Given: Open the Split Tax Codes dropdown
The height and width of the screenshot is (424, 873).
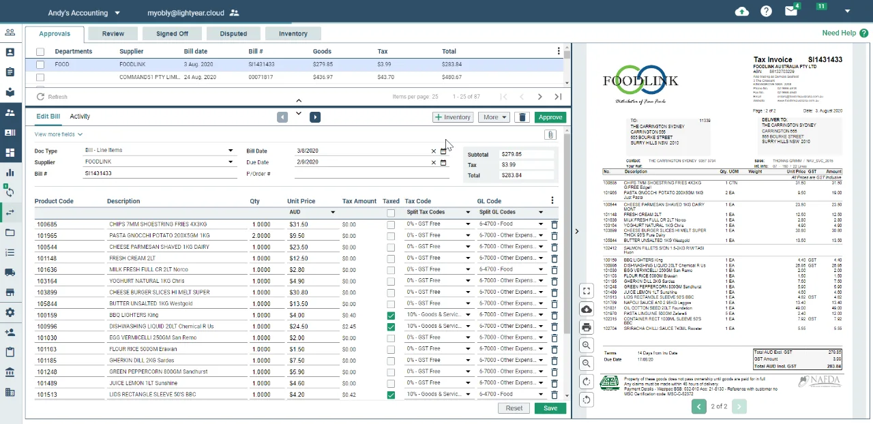Looking at the screenshot, I should (x=439, y=212).
